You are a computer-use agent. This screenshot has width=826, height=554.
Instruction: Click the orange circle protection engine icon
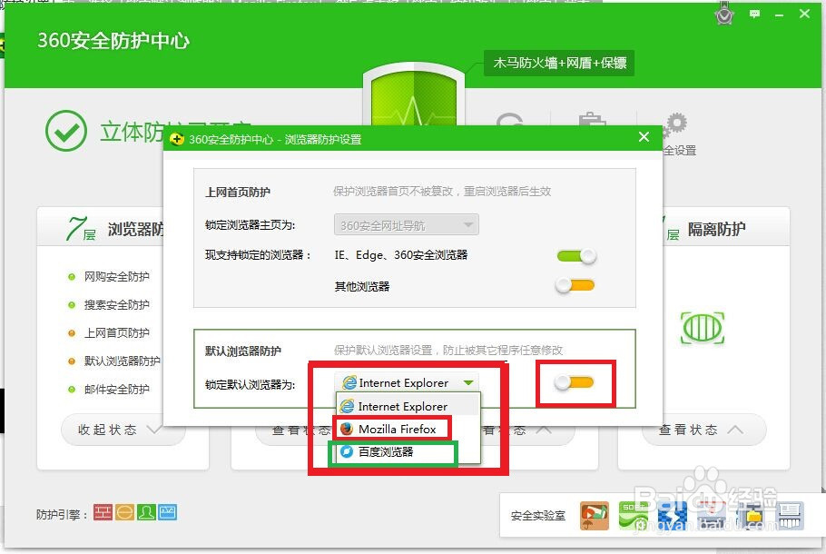(125, 512)
